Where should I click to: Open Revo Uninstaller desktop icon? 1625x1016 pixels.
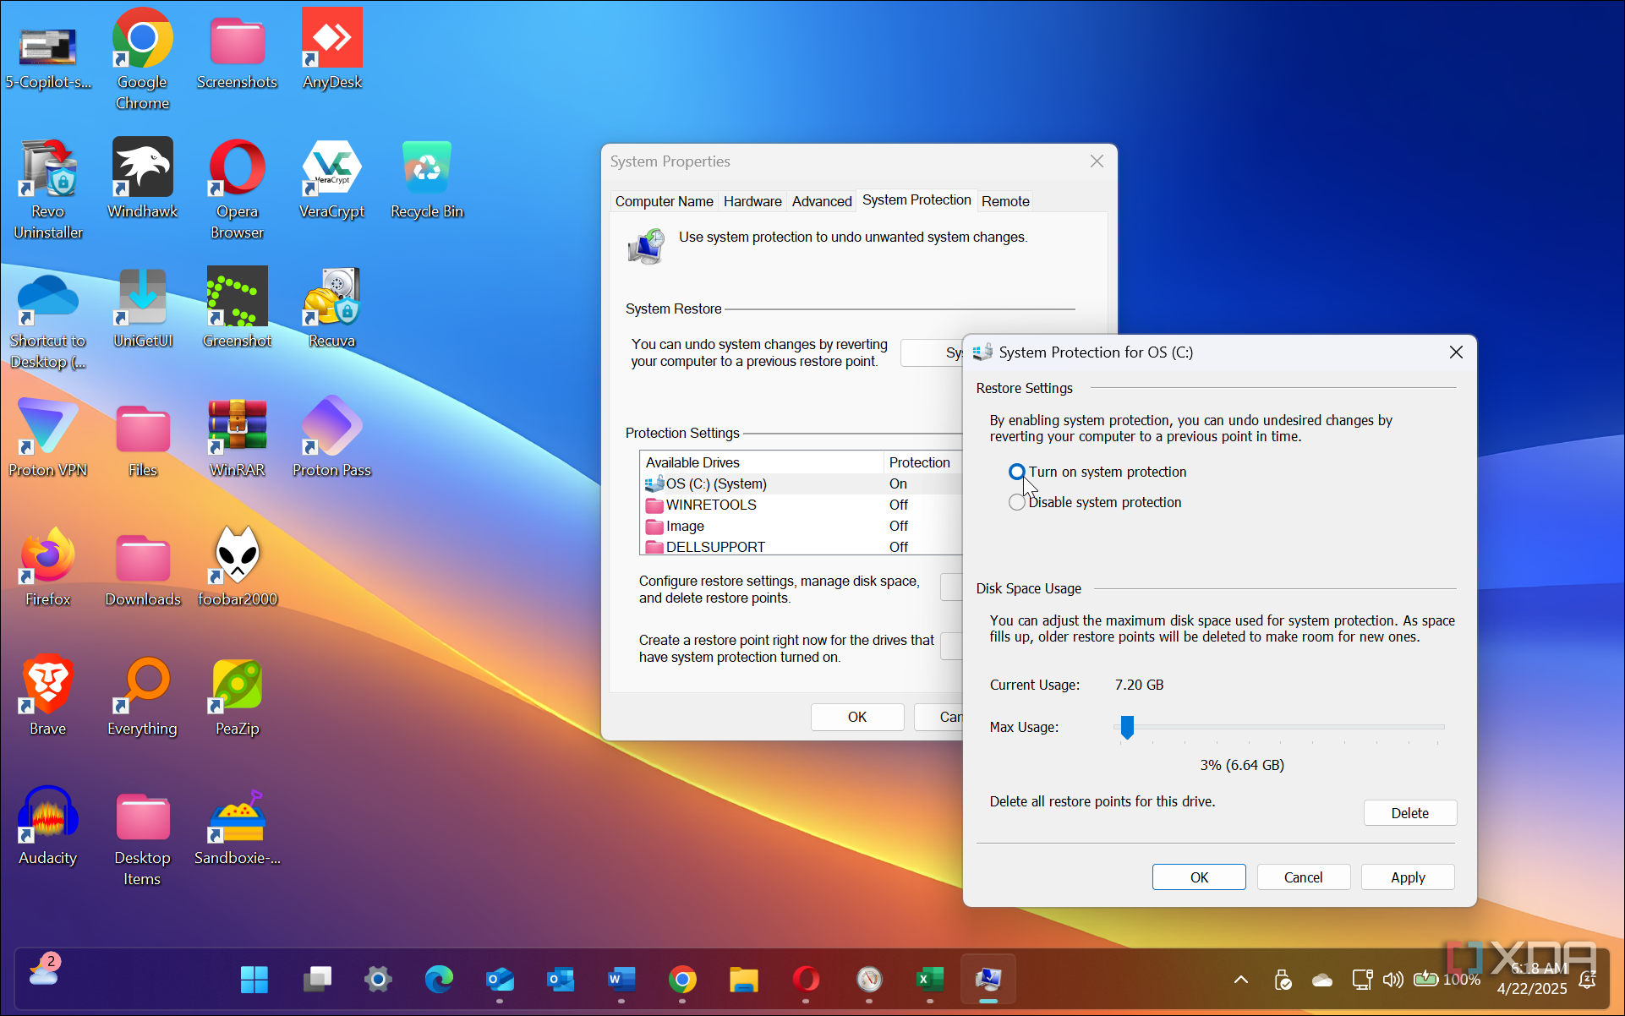tap(47, 169)
